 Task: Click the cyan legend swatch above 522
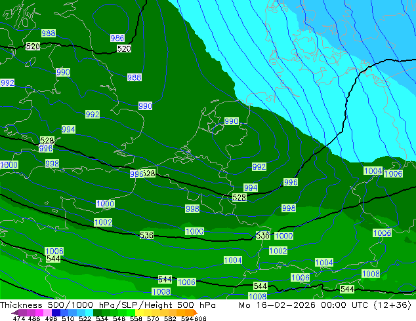tap(89, 313)
